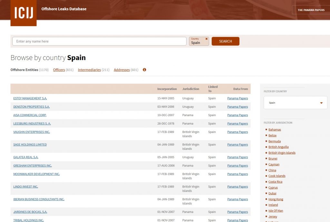Image resolution: width=330 pixels, height=222 pixels.
Task: Click the Jurisdiction column header
Action: tap(191, 89)
